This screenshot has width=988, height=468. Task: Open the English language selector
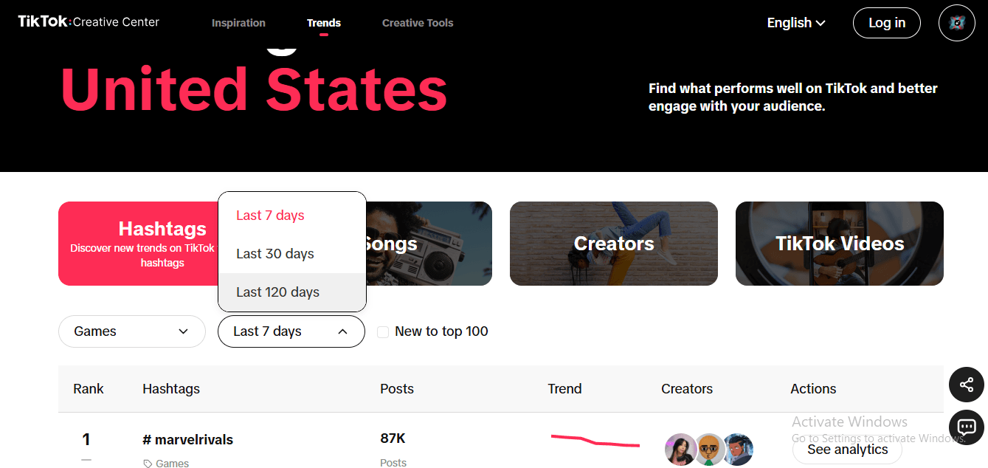click(795, 23)
